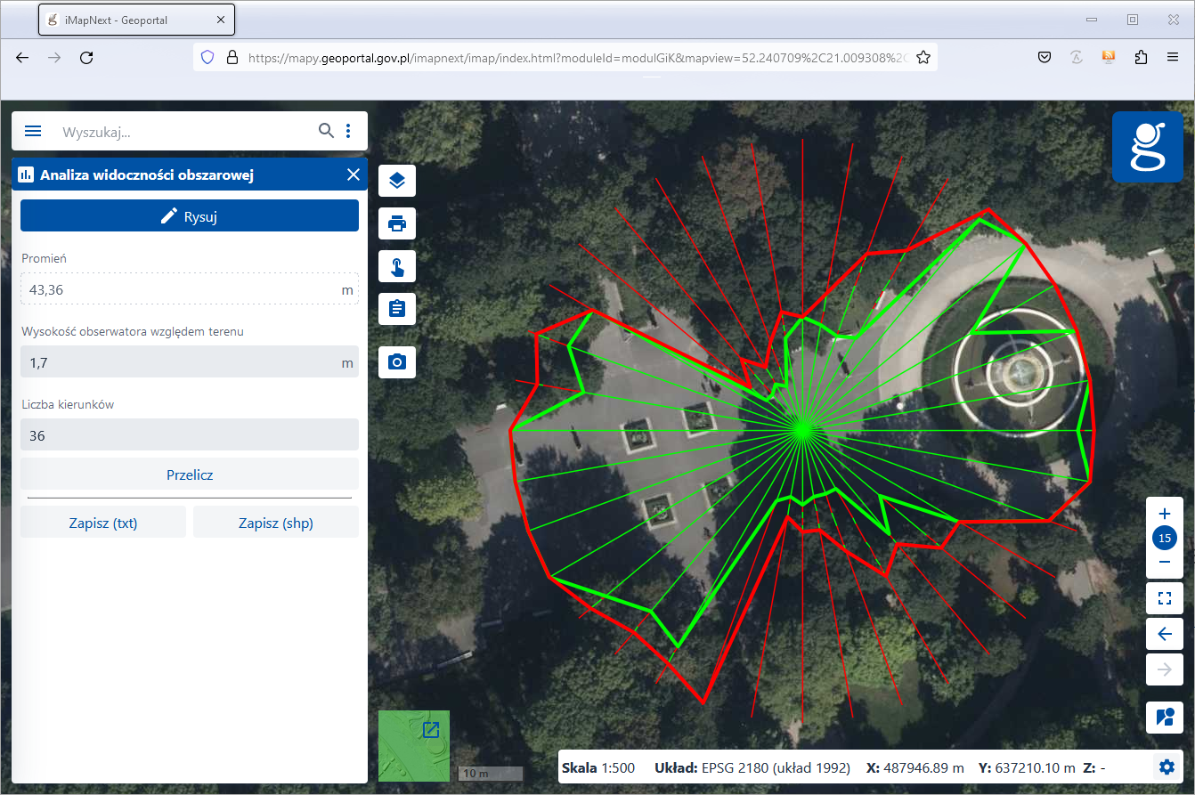Close the Analiza widoczności obszarowej panel
The height and width of the screenshot is (795, 1195).
coord(354,174)
